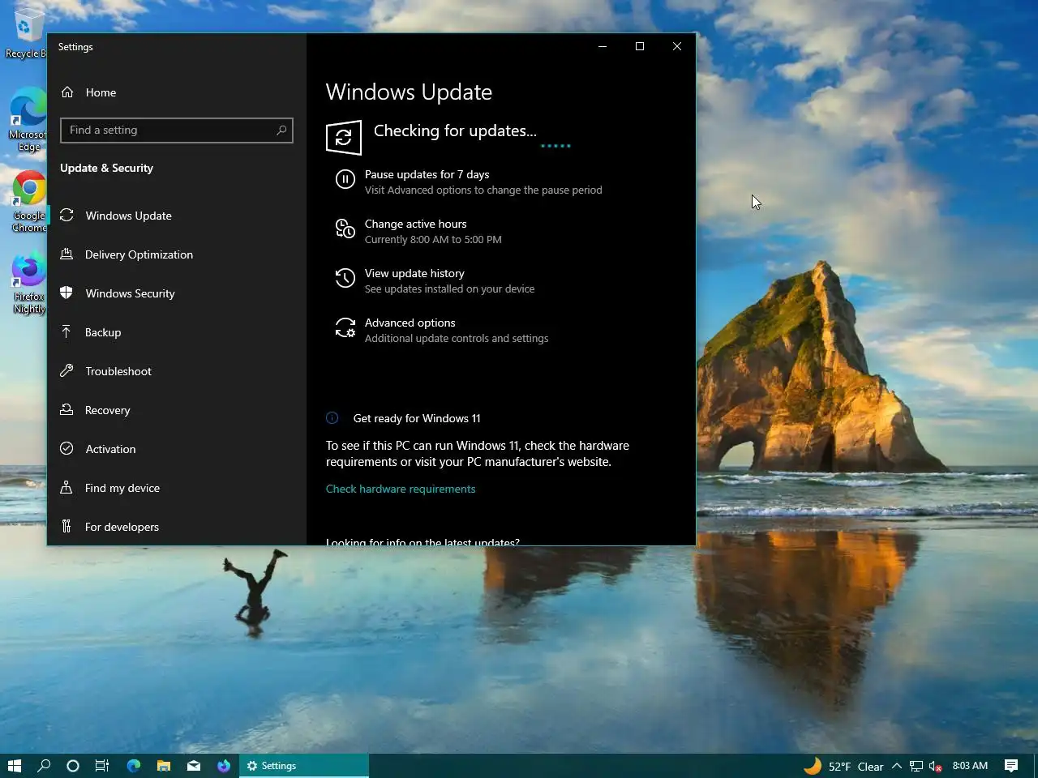Select Windows Update in the sidebar
This screenshot has height=778, width=1038.
pos(177,216)
